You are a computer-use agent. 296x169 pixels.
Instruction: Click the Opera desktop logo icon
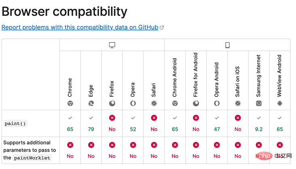[x=133, y=103]
